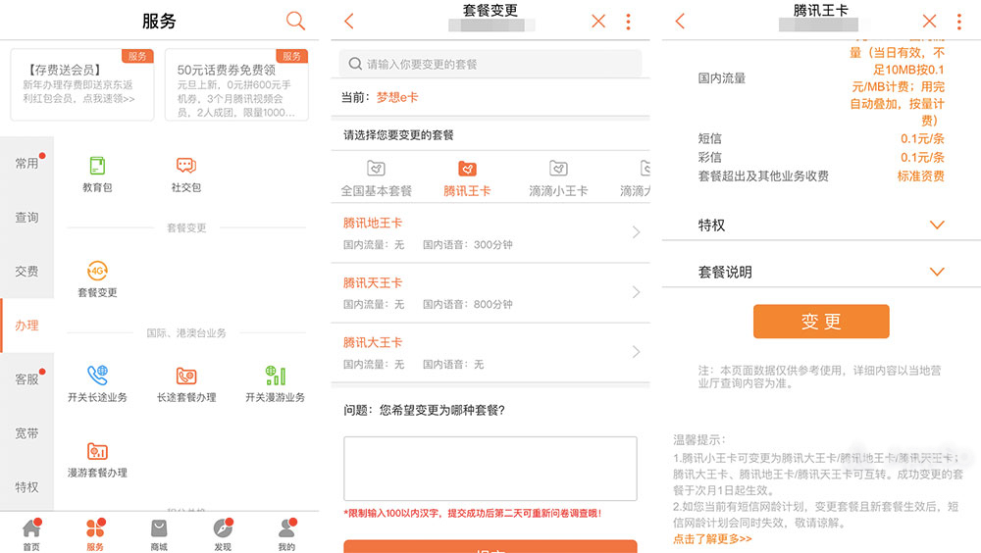Select the 腾讯王卡 category tab
981x553 pixels.
click(x=467, y=178)
